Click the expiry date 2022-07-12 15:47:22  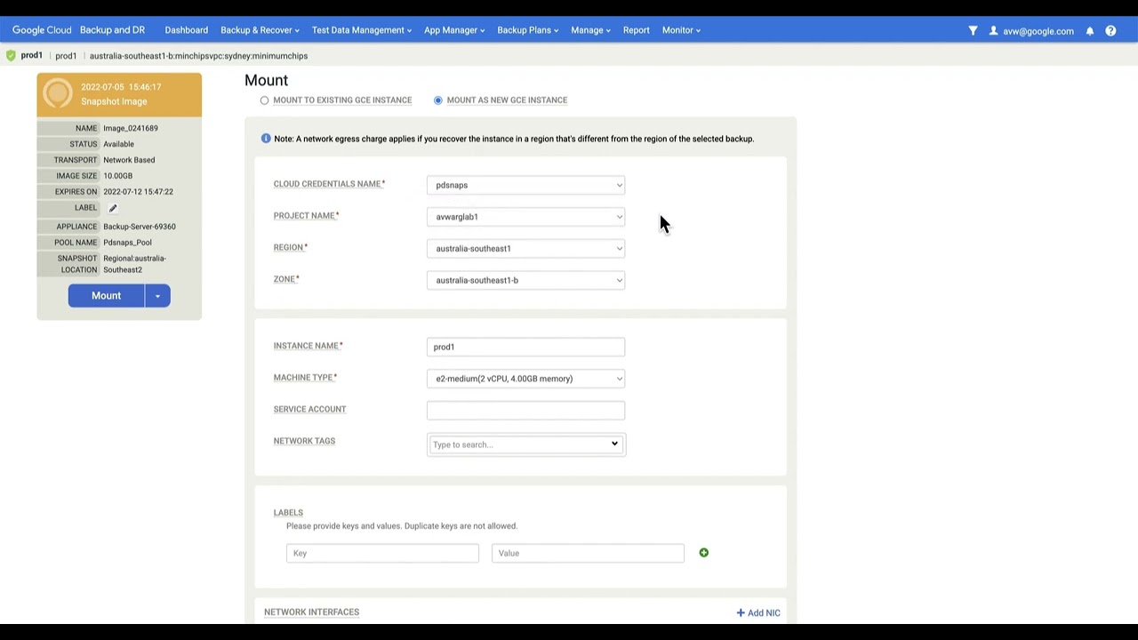[138, 192]
